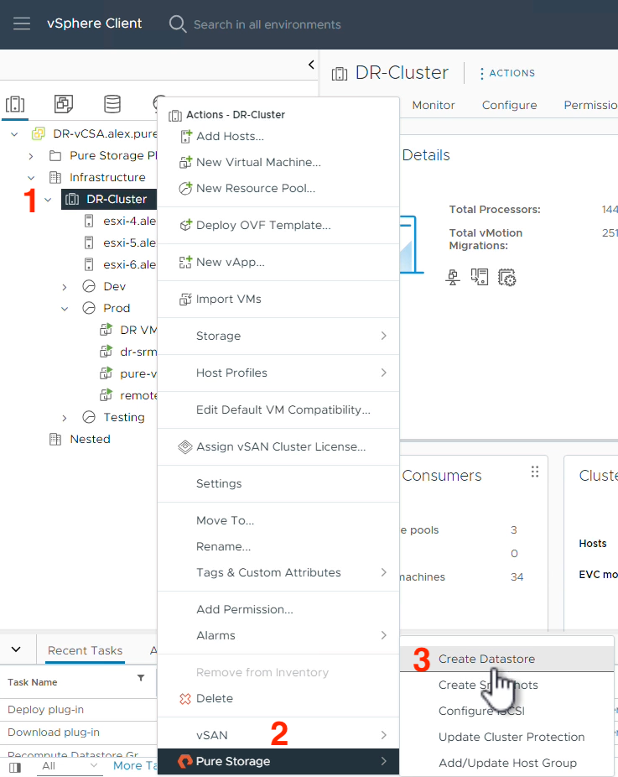Click the Import VMs menu icon

pos(185,299)
